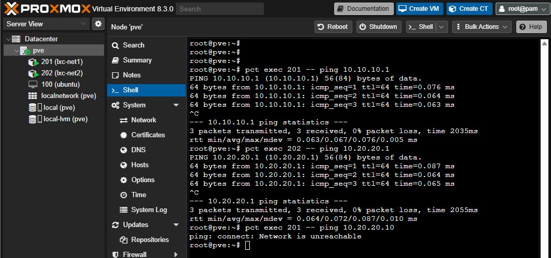Select container 202 (lxc-net2)
This screenshot has width=551, height=258.
(x=62, y=73)
